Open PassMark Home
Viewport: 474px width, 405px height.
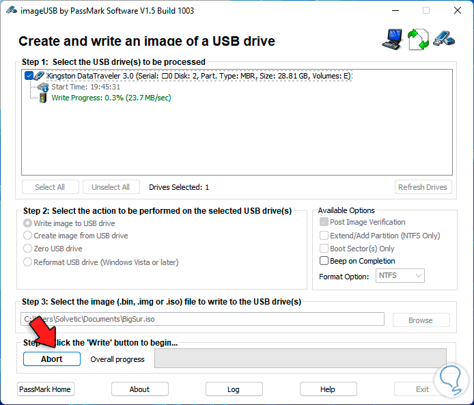pos(45,389)
